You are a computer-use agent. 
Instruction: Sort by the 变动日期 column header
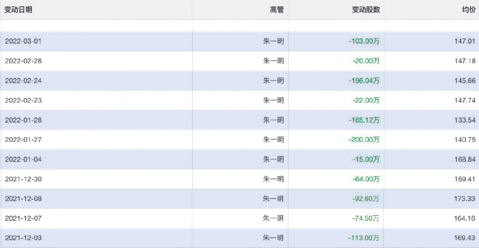18,10
